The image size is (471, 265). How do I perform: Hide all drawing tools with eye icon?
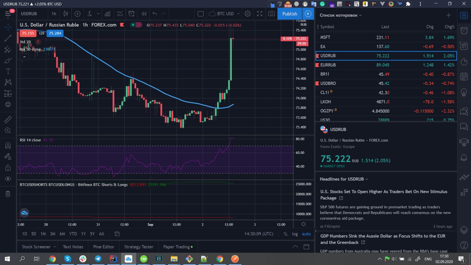pos(8,179)
